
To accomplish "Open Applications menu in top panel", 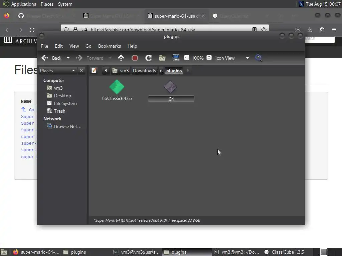I will click(x=24, y=4).
